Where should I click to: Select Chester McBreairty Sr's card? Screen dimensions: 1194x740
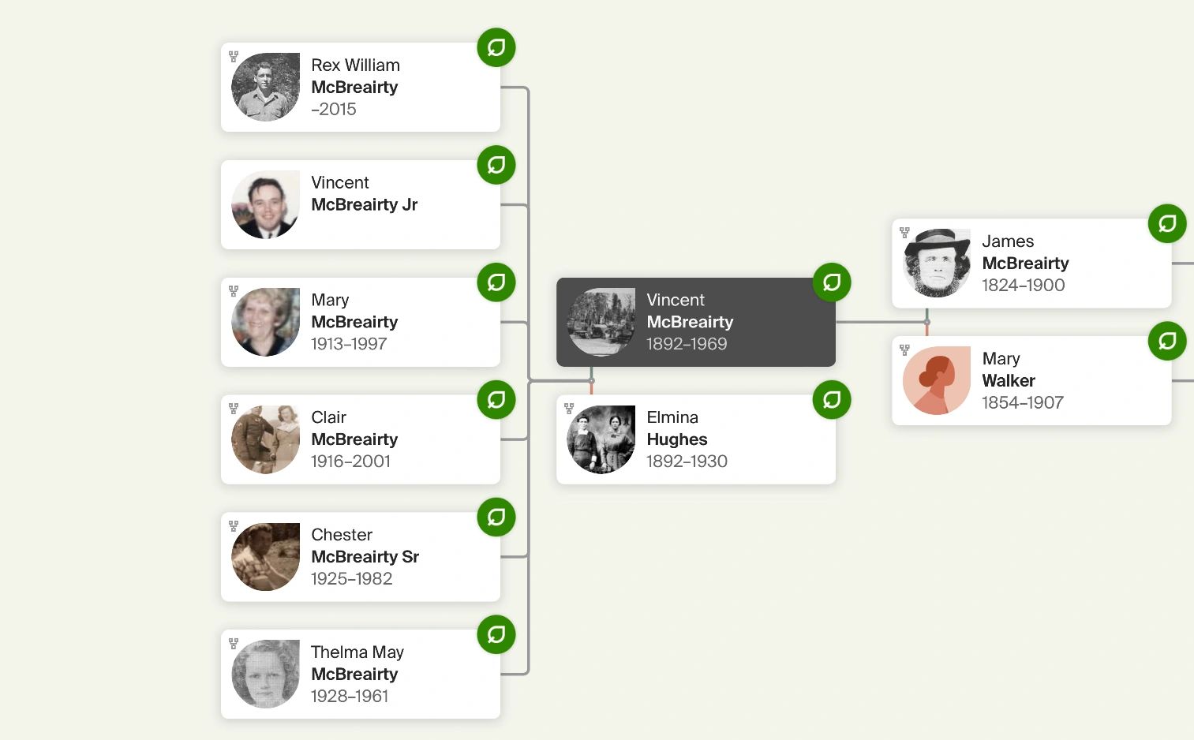361,557
